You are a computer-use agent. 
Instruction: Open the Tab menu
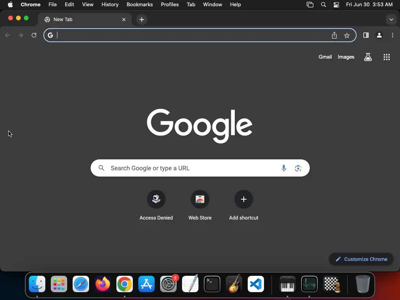tap(191, 5)
